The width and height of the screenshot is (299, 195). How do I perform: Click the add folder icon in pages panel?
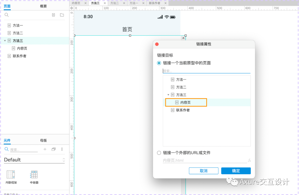pyautogui.click(x=62, y=15)
